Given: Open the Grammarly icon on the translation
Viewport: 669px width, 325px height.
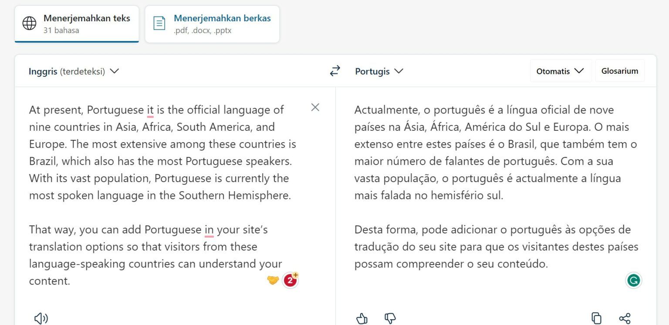Looking at the screenshot, I should coord(634,280).
